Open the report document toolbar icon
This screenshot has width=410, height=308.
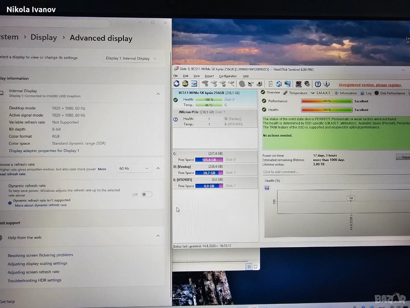(270, 84)
